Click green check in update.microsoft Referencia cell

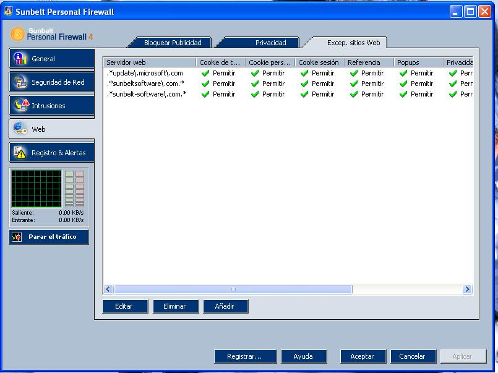coord(354,74)
